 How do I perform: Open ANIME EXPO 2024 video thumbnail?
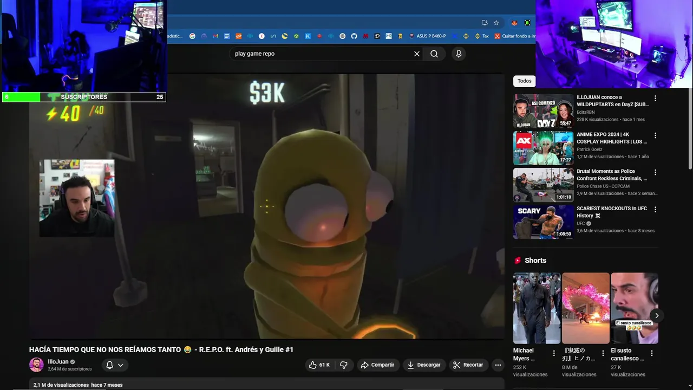543,148
